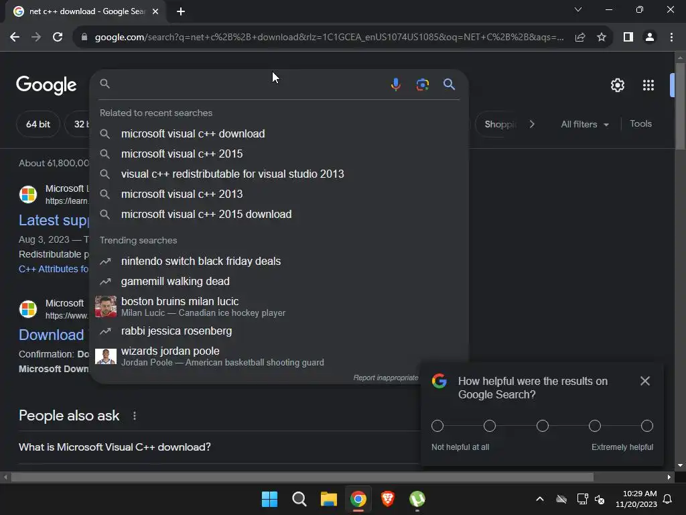686x515 pixels.
Task: Open the 'Download' Microsoft result link
Action: [51, 335]
